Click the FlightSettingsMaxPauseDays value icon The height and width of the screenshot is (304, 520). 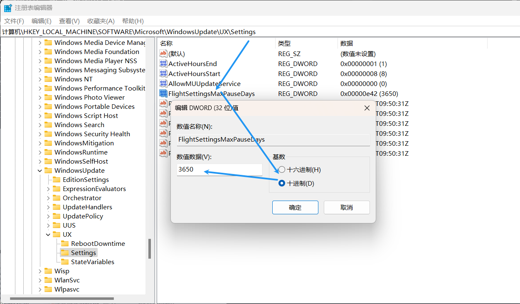coord(163,94)
